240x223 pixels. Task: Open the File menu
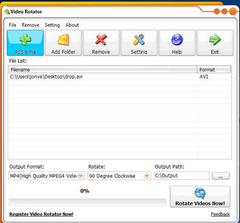coord(13,25)
